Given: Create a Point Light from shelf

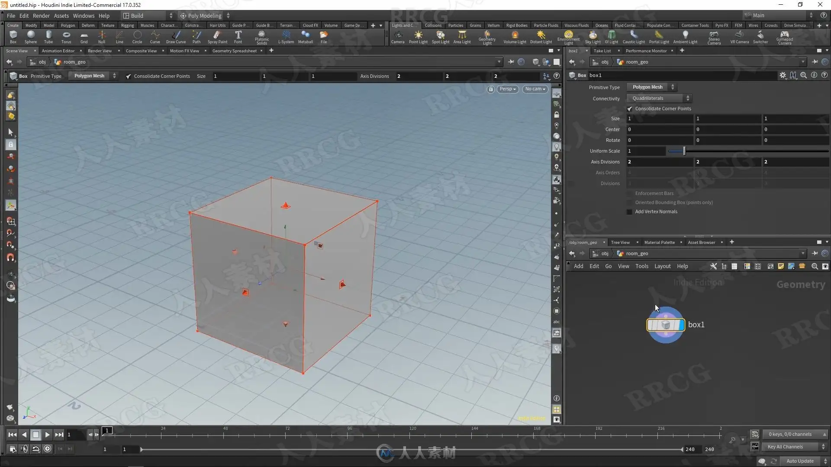Looking at the screenshot, I should [x=418, y=36].
